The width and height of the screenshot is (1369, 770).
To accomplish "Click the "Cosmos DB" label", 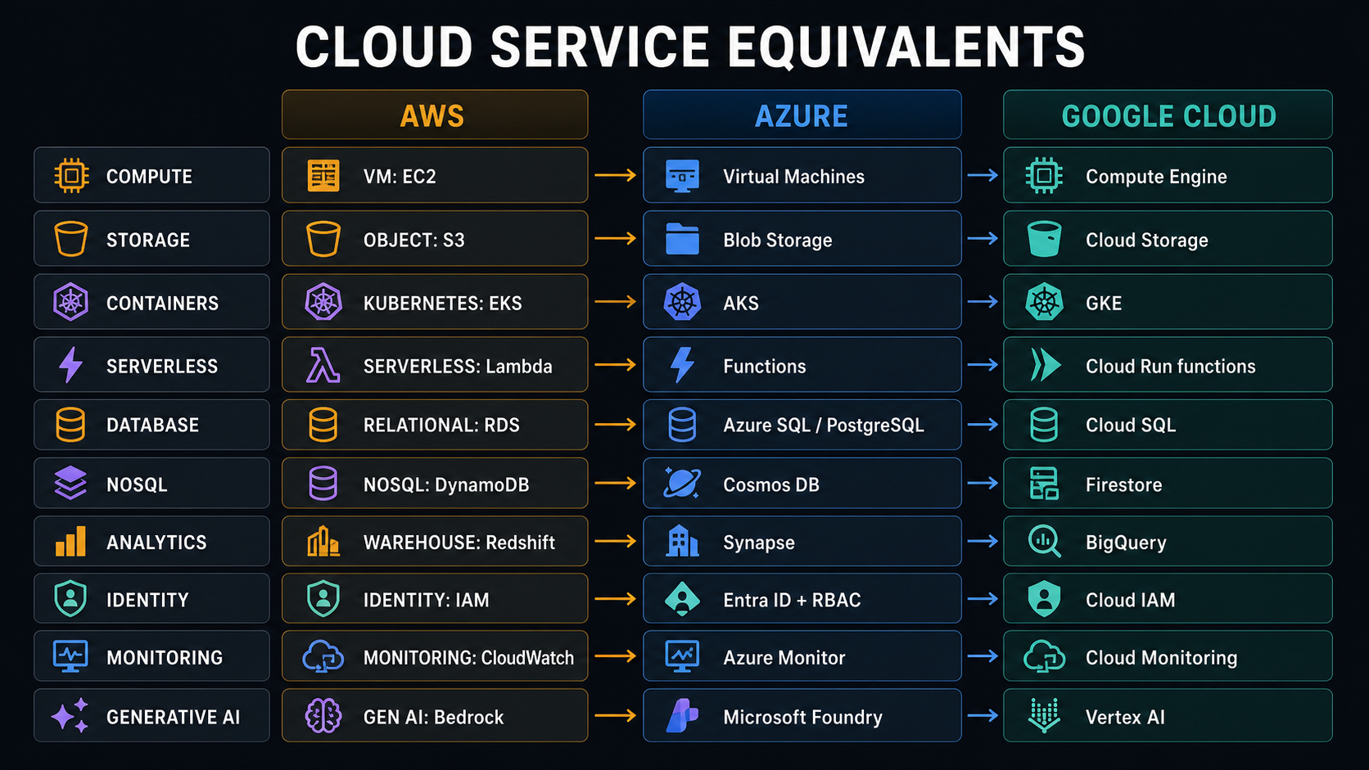I will point(771,484).
